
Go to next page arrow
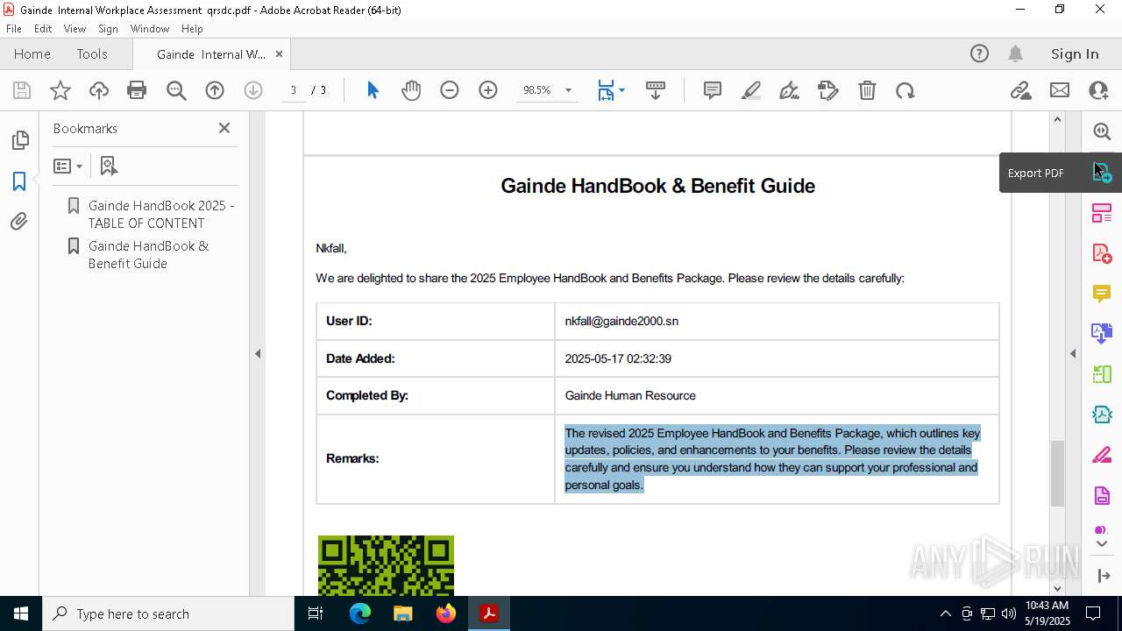(x=253, y=90)
